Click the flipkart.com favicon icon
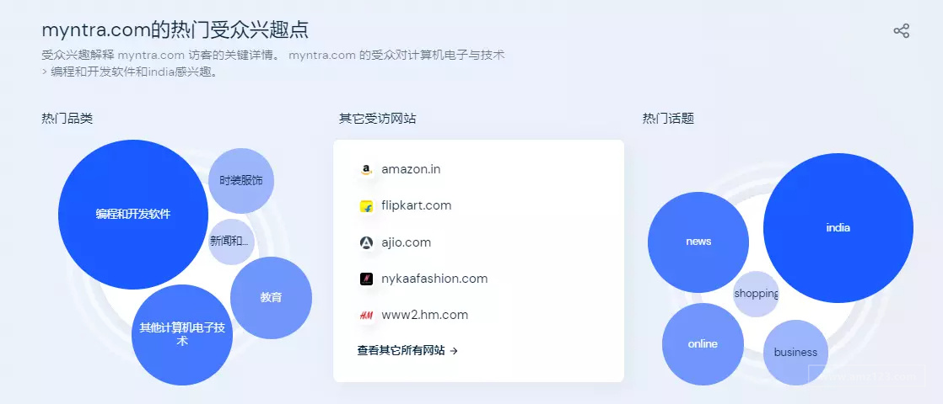Screen dimensions: 943x404 coord(366,206)
